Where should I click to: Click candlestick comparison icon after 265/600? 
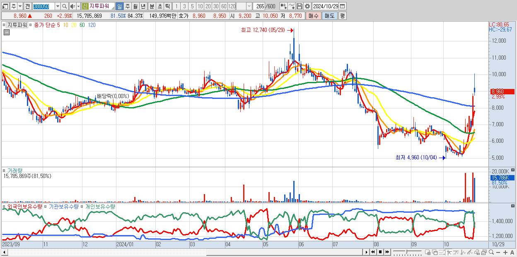point(284,6)
